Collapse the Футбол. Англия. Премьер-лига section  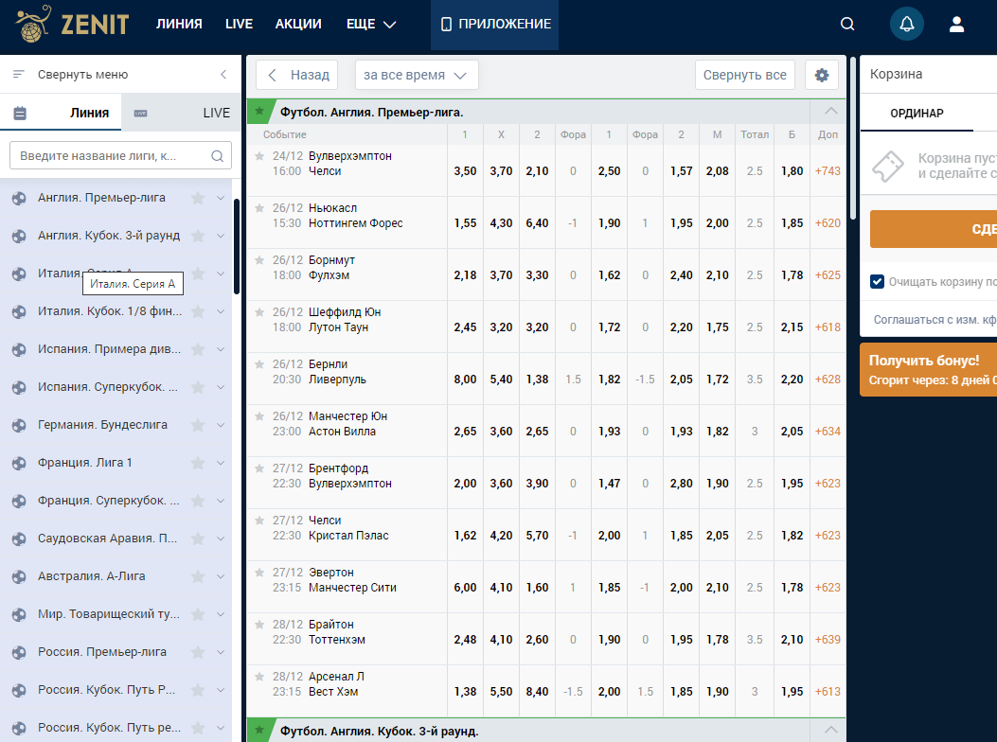[830, 112]
